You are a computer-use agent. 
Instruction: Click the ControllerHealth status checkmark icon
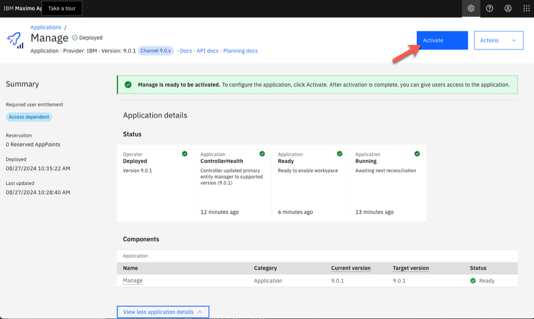[262, 153]
